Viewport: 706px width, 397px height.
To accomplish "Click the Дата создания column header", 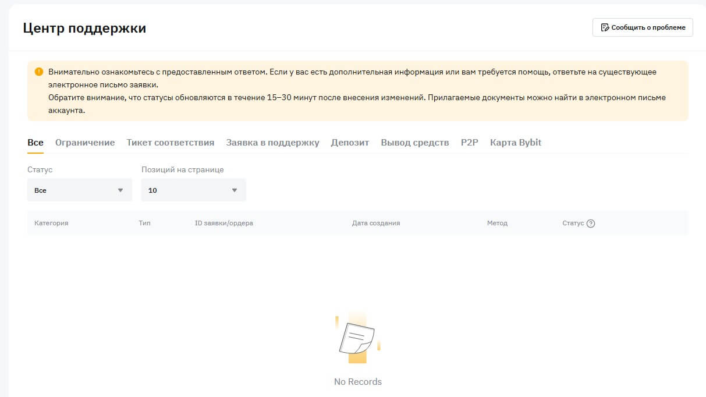I will point(376,223).
